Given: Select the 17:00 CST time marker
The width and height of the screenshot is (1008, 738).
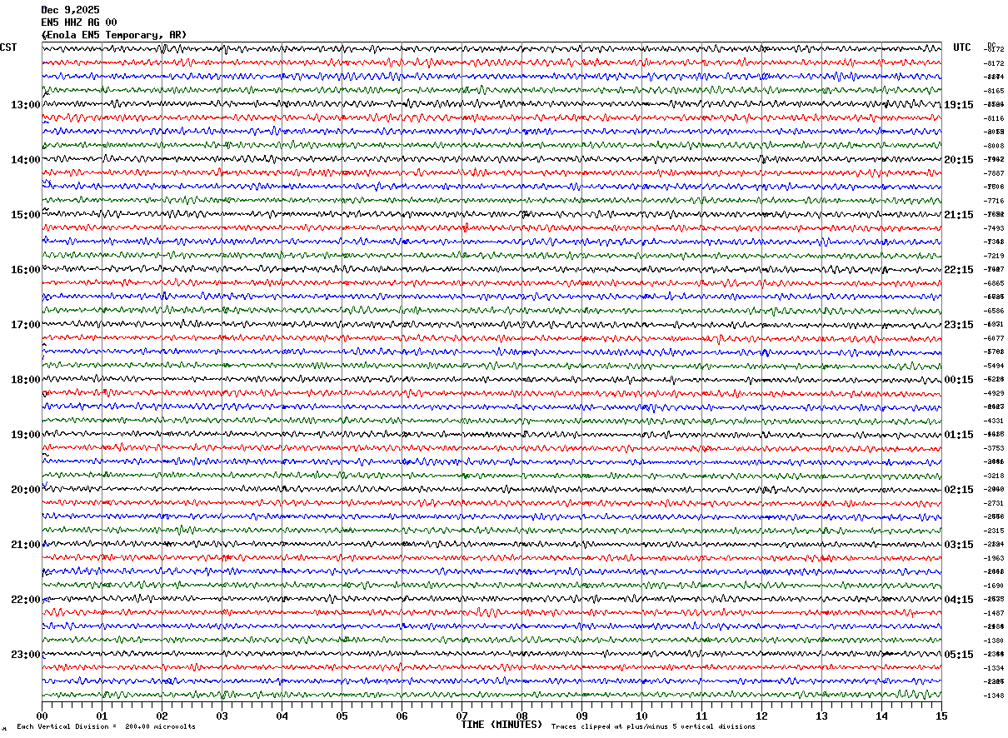Looking at the screenshot, I should click(25, 325).
